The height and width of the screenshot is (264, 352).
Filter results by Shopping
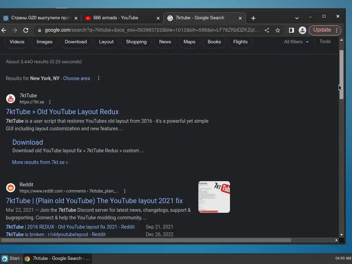pos(136,42)
